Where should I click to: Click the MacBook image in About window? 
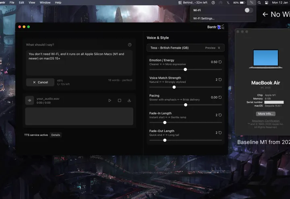click(x=265, y=59)
